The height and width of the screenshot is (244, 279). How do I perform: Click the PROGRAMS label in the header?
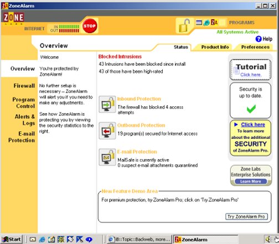(x=242, y=23)
